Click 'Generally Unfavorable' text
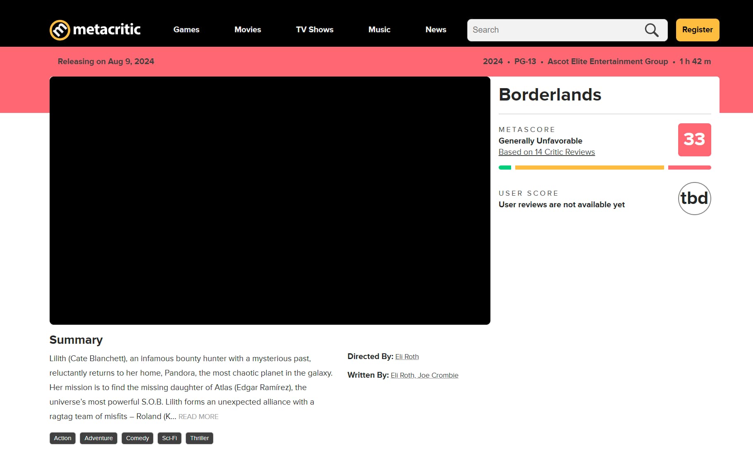Viewport: 753px width, 460px height. click(540, 141)
